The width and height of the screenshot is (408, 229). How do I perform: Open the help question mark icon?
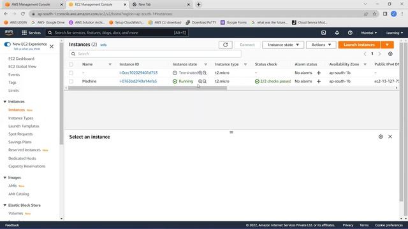[350, 32]
